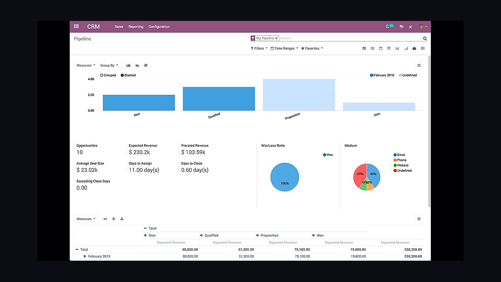Flip axis in pivot toolbar

(x=105, y=218)
